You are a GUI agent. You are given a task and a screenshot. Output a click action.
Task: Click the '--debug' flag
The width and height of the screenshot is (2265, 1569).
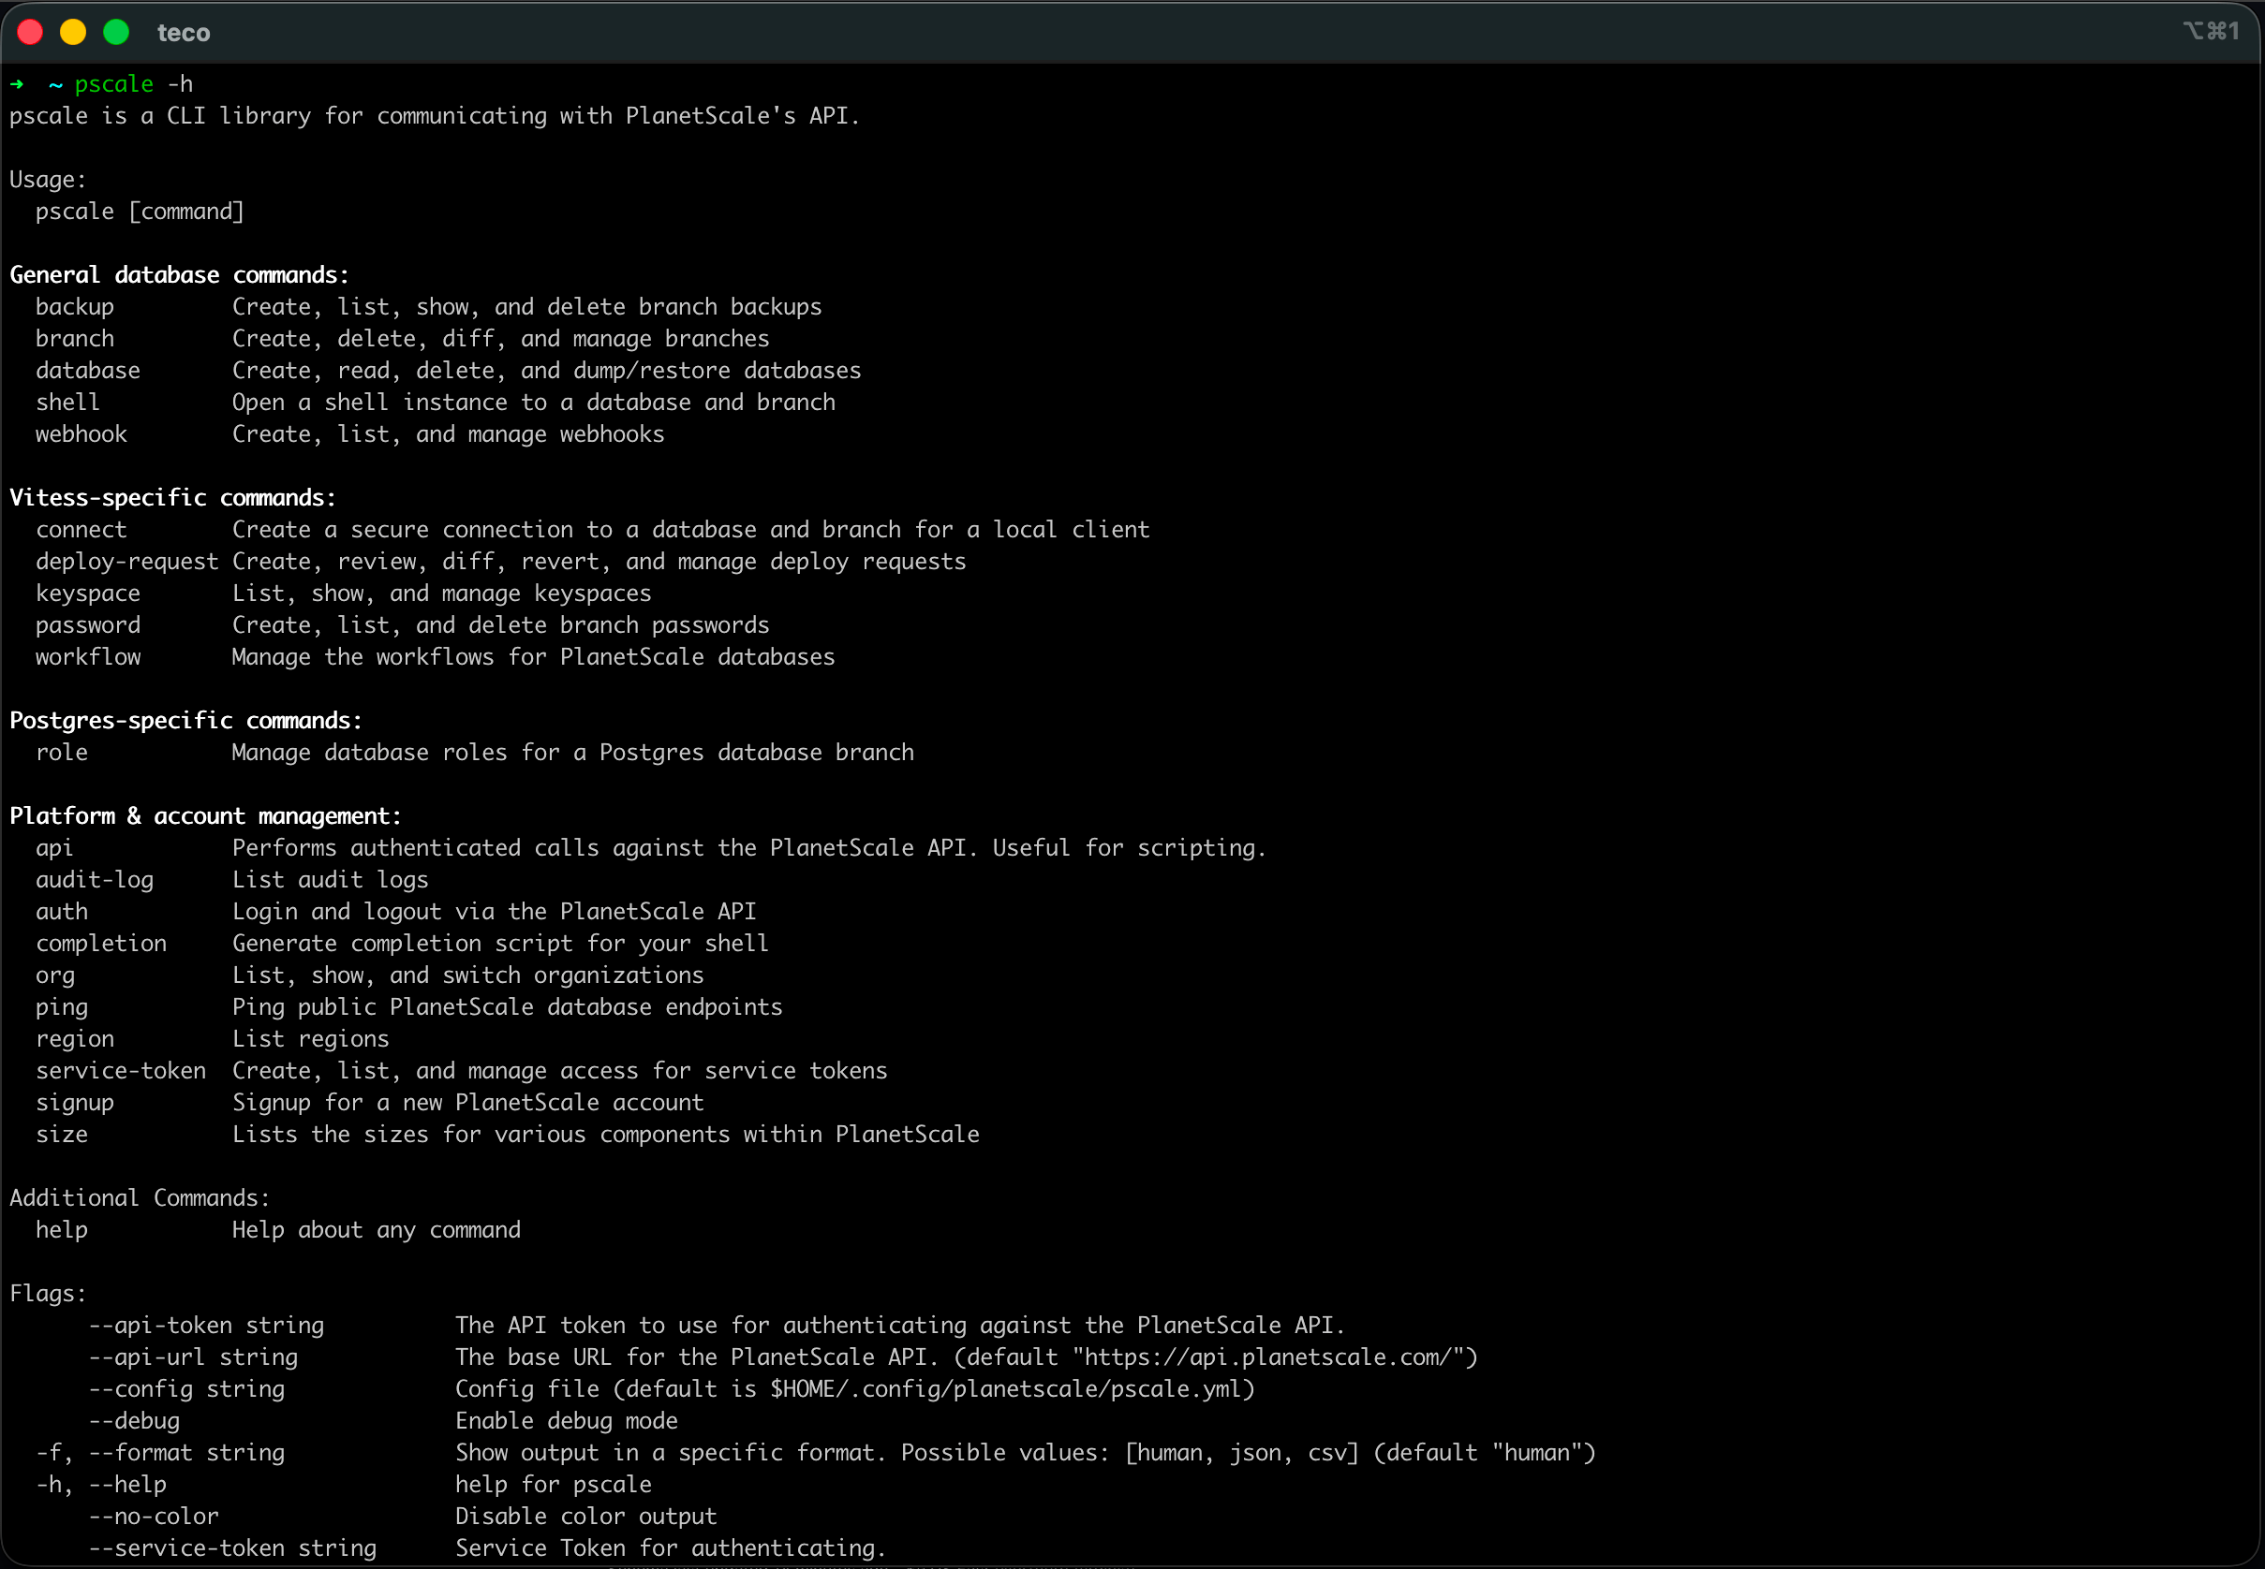(135, 1421)
